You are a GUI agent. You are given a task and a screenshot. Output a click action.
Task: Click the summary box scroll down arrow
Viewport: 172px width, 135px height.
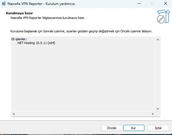(x=158, y=109)
